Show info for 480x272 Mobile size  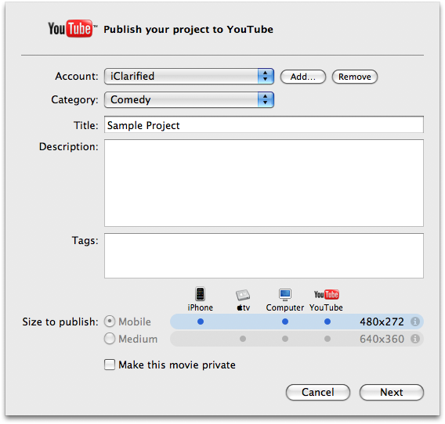[x=415, y=322]
